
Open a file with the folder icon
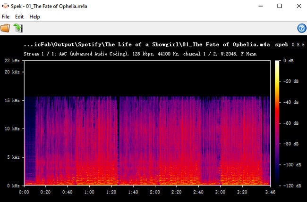(5, 28)
